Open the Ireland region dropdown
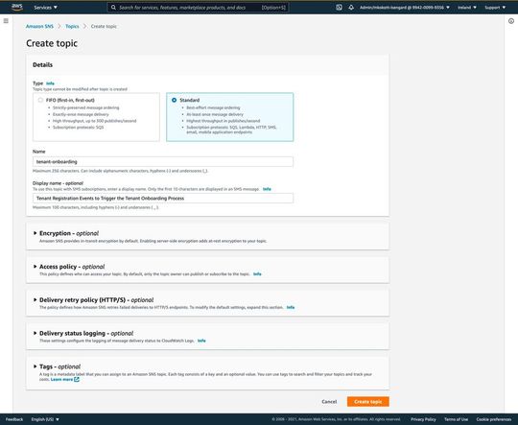The image size is (518, 425). point(467,7)
